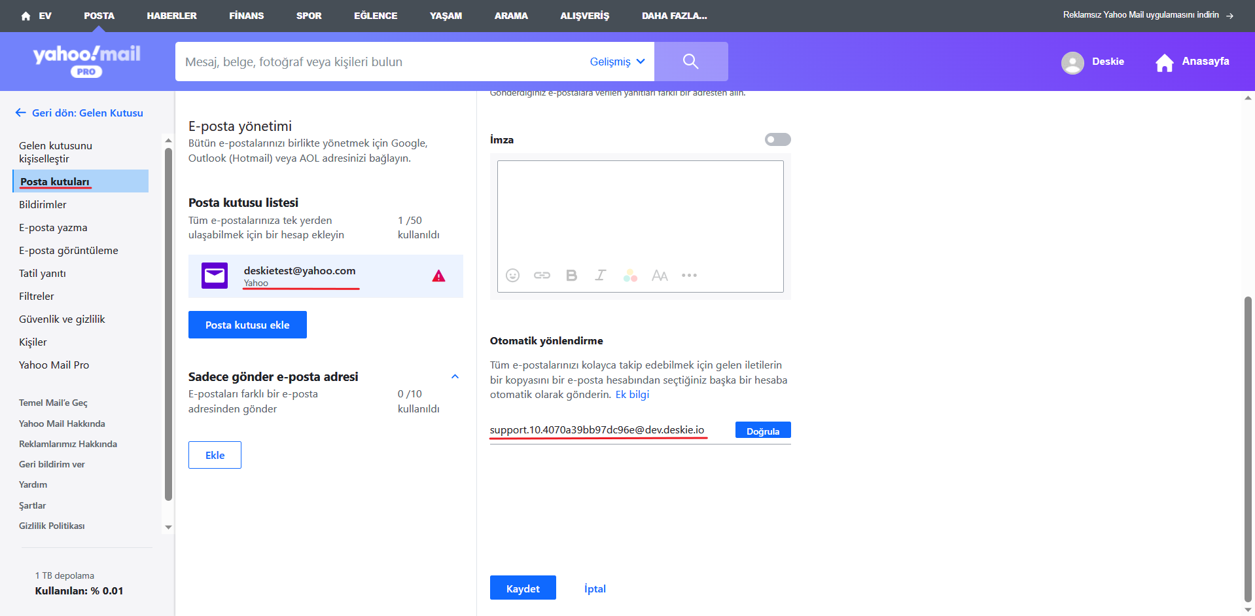Open the FİNANS menu item
Screen dimensions: 1255x616
coord(247,16)
